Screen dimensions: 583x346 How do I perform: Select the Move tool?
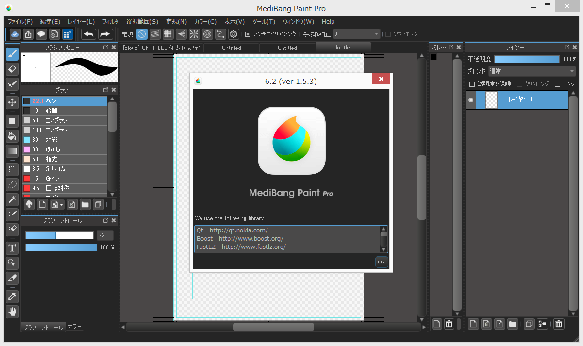(12, 102)
